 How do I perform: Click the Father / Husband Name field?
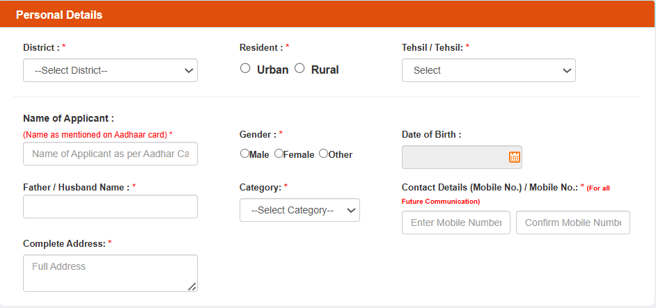tap(111, 206)
